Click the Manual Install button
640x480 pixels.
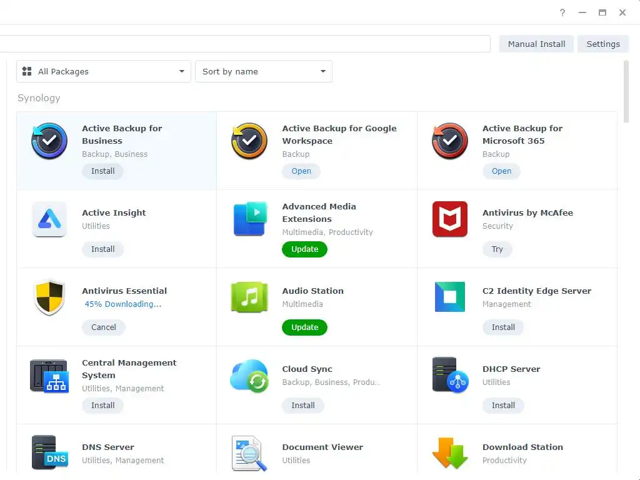(536, 44)
